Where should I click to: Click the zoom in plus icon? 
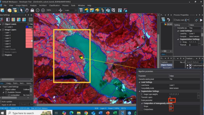pyautogui.click(x=43, y=10)
